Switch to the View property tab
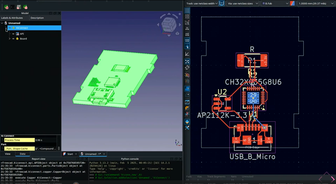The width and height of the screenshot is (336, 184). point(7,154)
